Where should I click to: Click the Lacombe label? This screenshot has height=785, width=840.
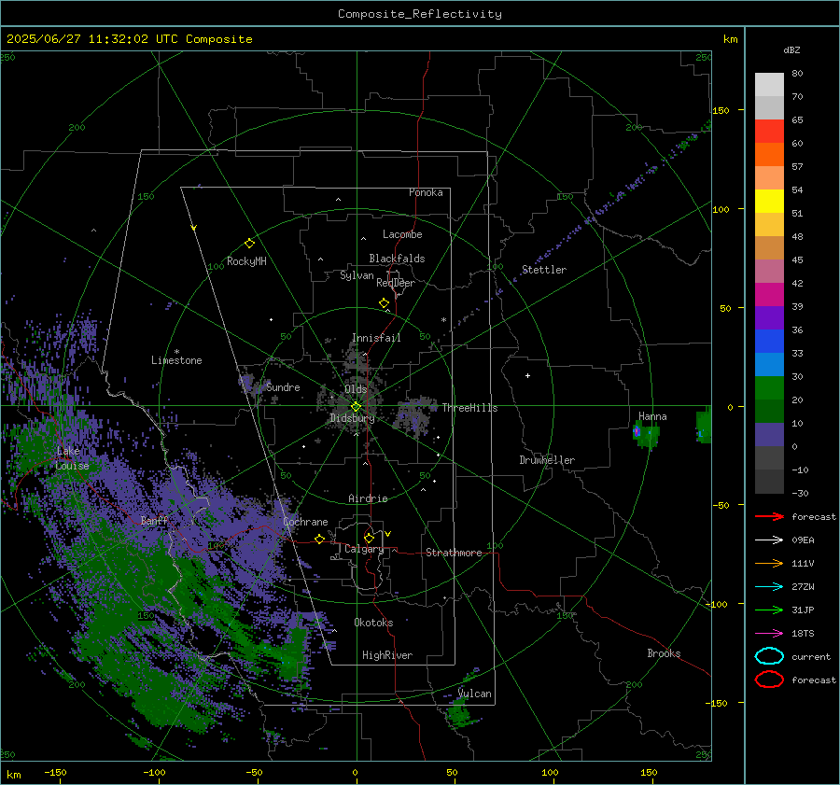click(402, 234)
